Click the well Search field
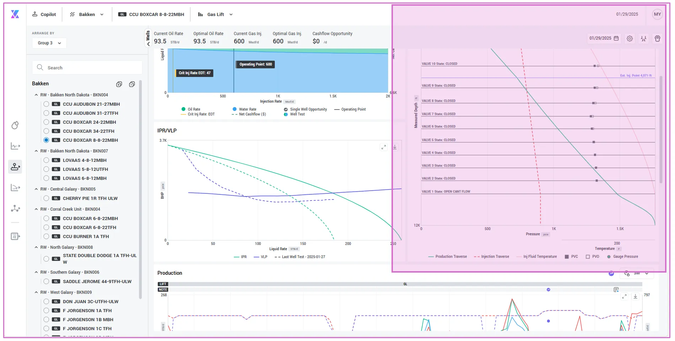 87,68
